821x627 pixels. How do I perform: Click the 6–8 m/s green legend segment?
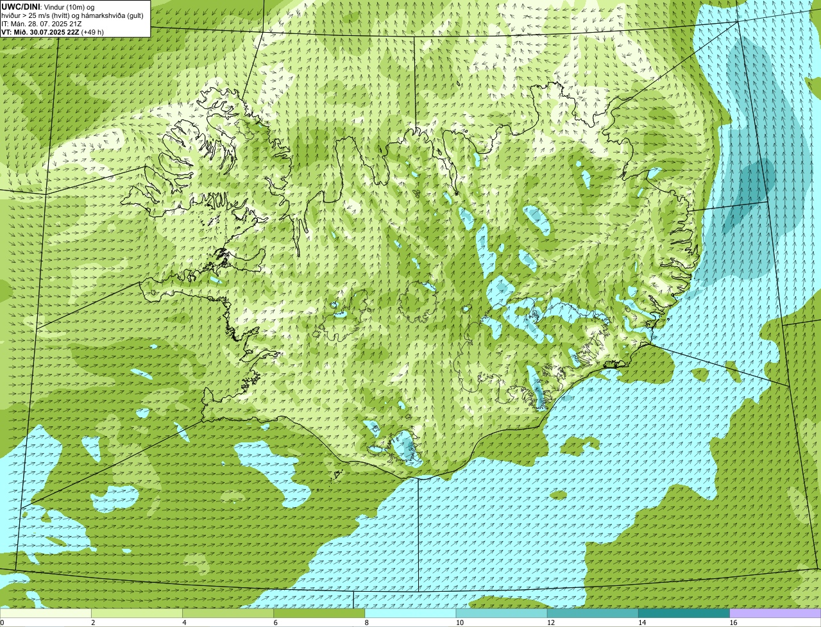[319, 614]
